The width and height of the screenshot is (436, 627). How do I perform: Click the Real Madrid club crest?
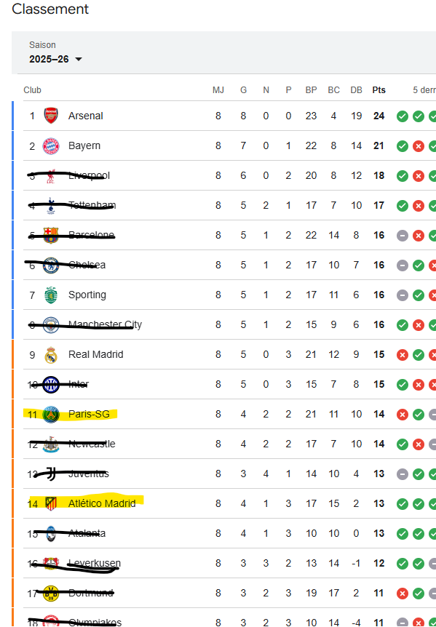[x=51, y=355]
